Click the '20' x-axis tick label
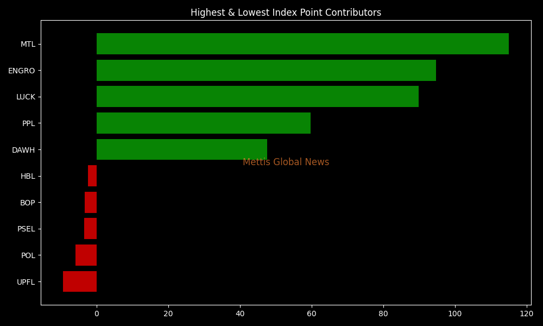 [168, 314]
